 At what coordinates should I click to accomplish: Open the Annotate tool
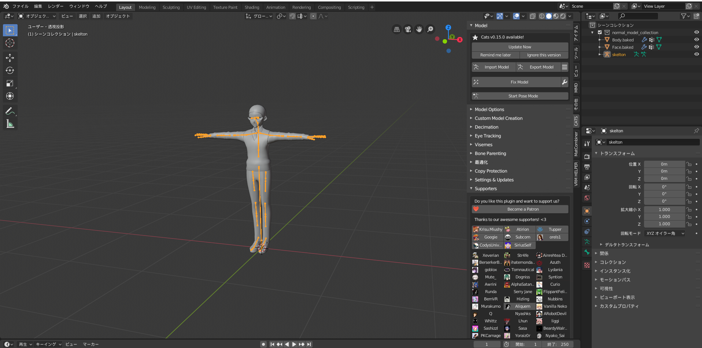point(10,111)
